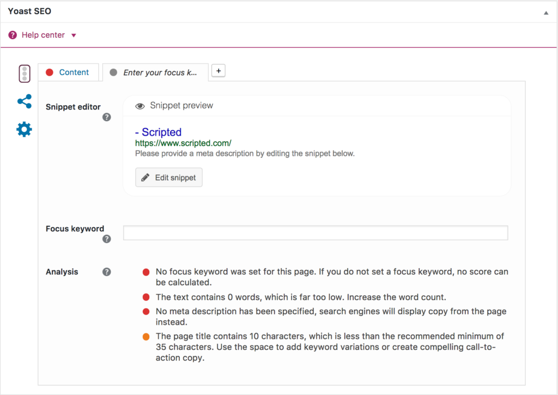This screenshot has height=395, width=558.
Task: Click the Focus keyword label
Action: point(75,228)
